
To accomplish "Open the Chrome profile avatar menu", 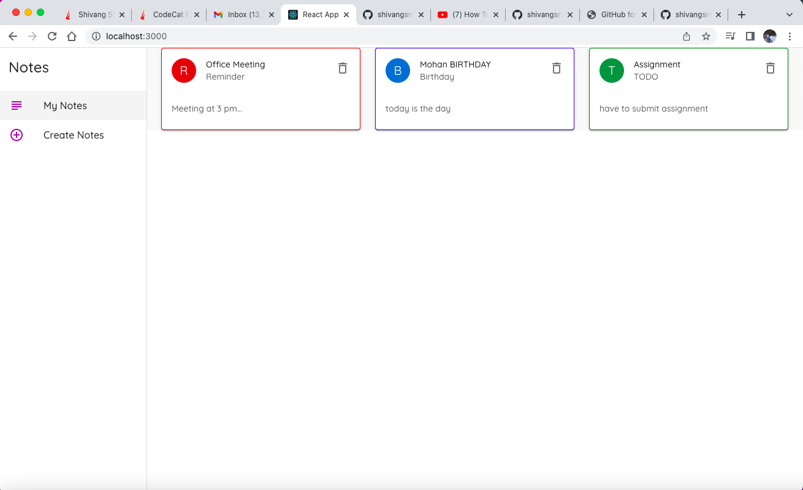I will point(769,36).
